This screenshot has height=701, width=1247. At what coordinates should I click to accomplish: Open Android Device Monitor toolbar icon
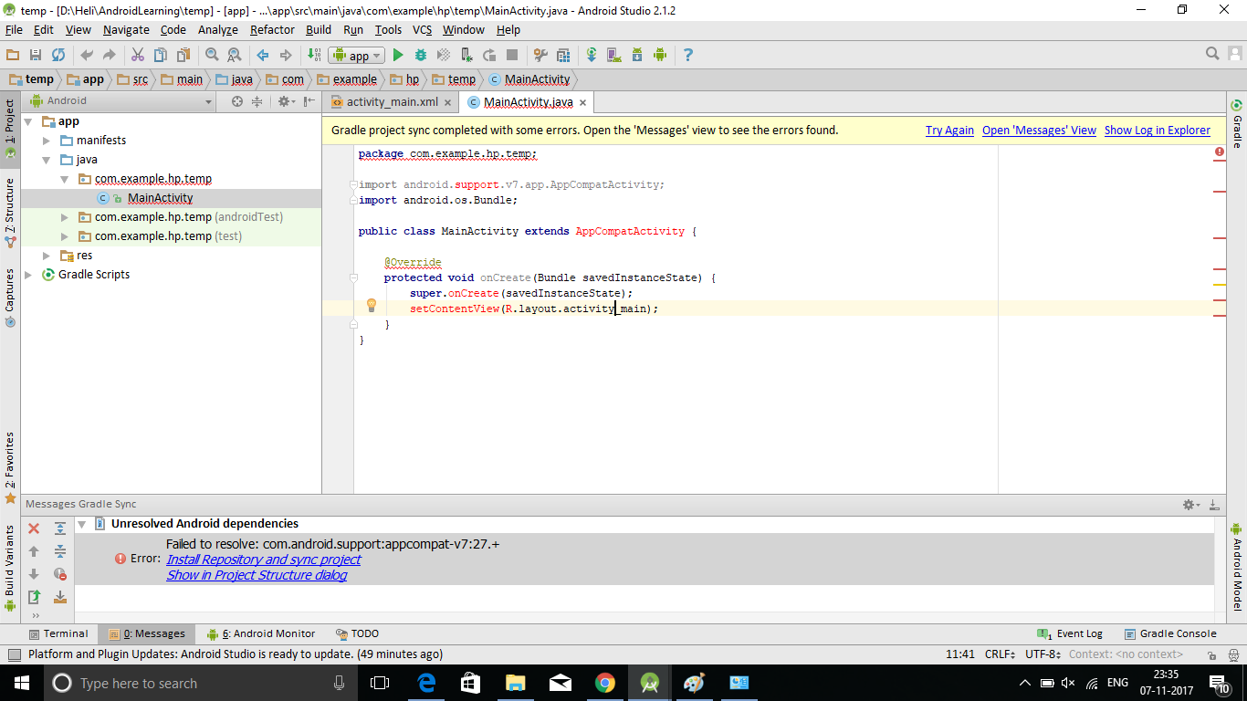point(660,55)
